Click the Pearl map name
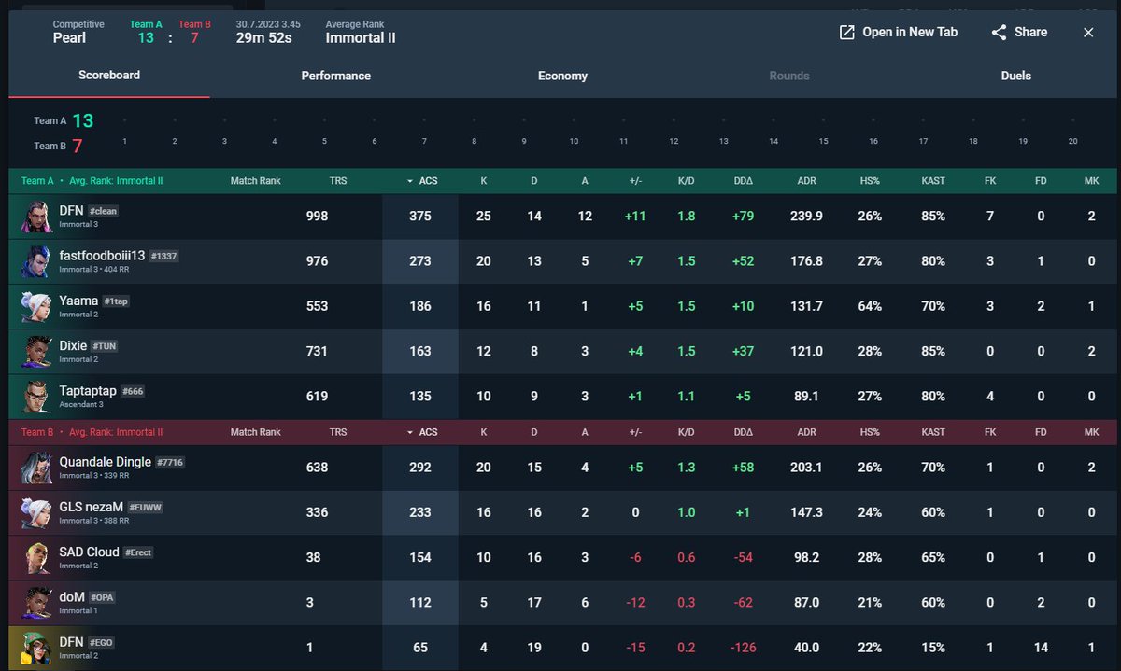The height and width of the screenshot is (671, 1121). tap(69, 38)
